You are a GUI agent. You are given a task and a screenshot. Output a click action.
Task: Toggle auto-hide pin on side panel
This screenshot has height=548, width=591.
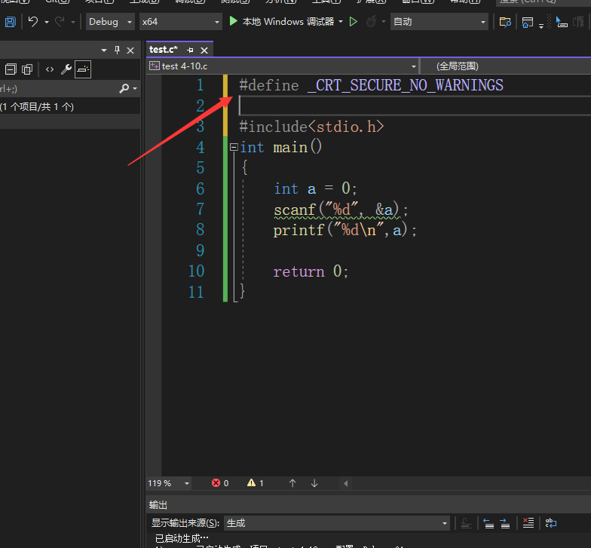[x=118, y=50]
